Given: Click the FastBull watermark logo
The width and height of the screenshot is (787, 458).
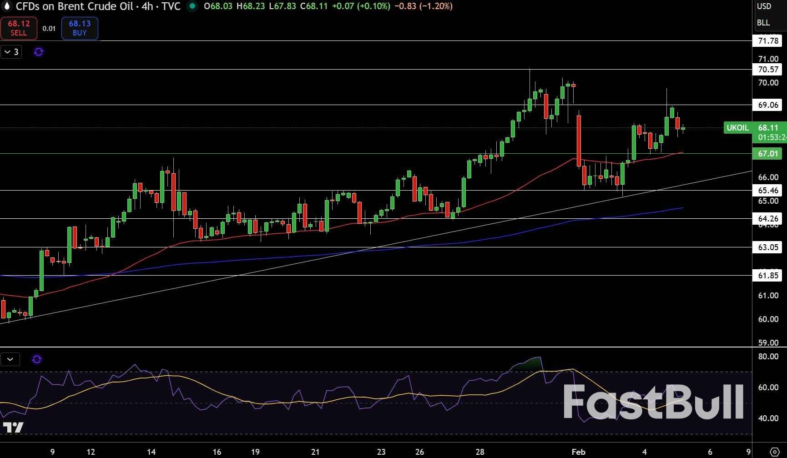Looking at the screenshot, I should tap(653, 402).
